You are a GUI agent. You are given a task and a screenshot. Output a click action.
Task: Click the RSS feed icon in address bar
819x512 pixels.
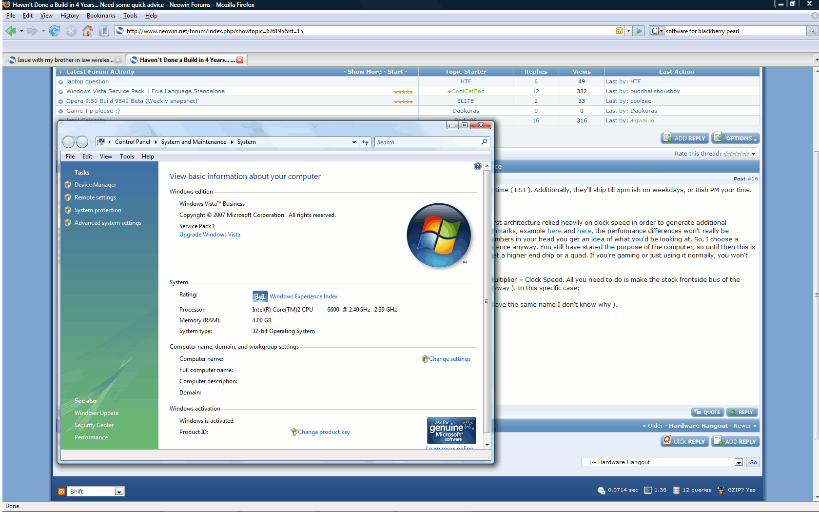[619, 31]
